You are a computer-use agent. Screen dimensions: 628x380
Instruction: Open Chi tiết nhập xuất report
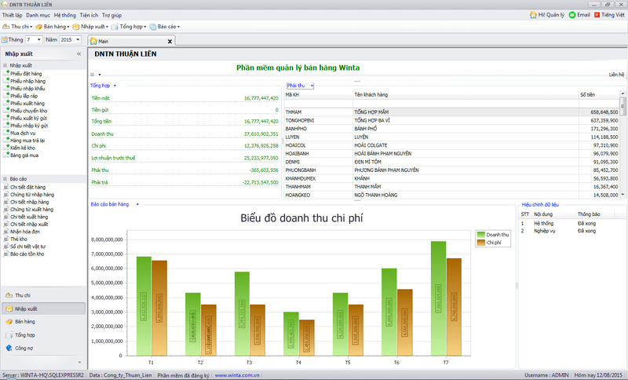click(x=29, y=225)
